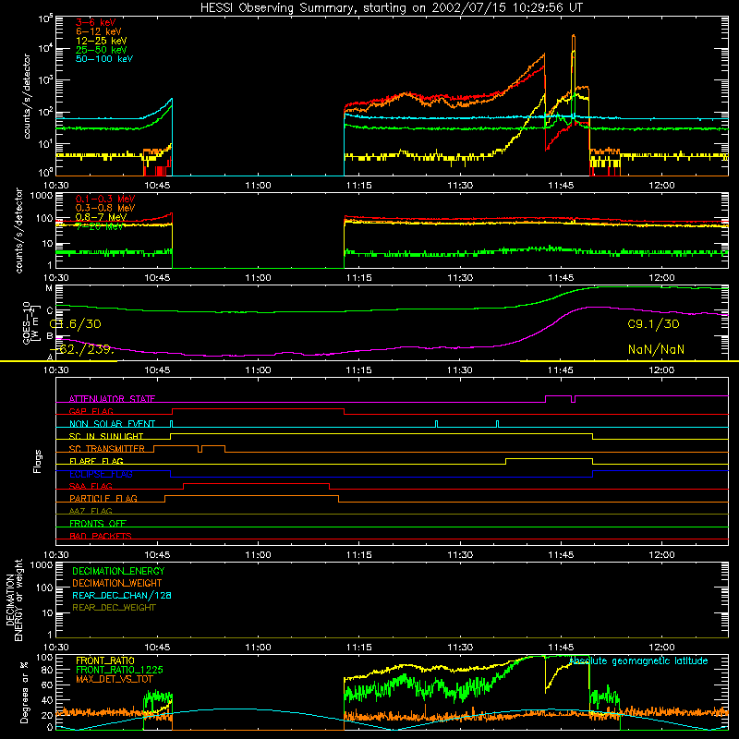This screenshot has height=739, width=739.
Task: Click the 'DECIMATION_WEIGHT' legend label
Action: 117,584
